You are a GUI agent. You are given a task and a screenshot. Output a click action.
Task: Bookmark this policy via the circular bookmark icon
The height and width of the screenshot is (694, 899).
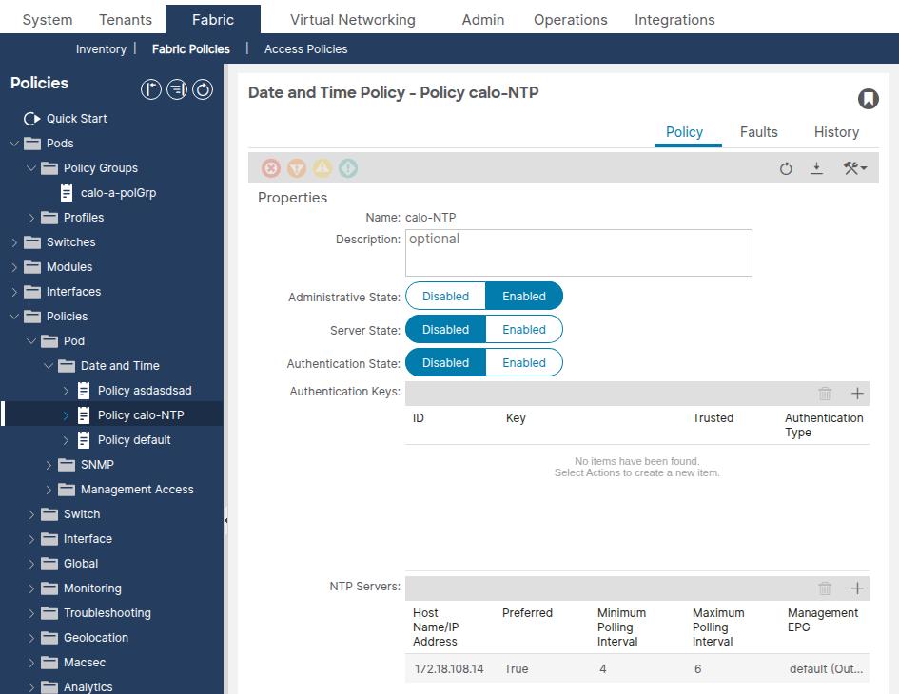[869, 98]
